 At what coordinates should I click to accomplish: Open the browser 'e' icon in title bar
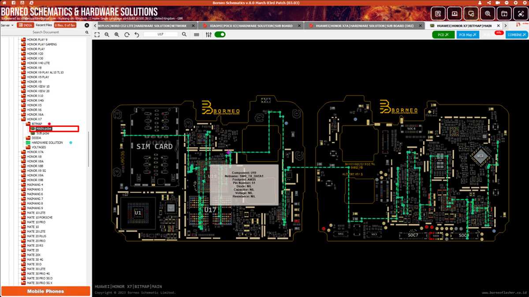32,3
